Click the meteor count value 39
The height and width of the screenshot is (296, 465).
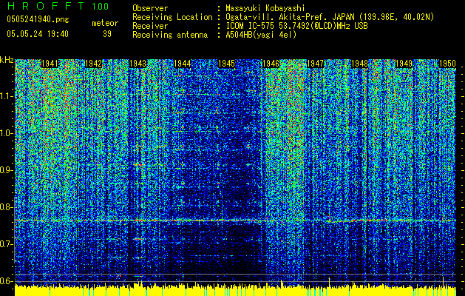pos(107,34)
